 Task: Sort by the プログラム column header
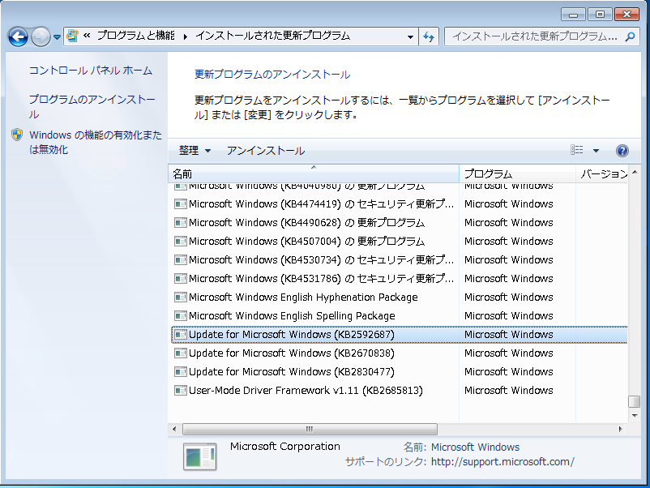pos(517,173)
